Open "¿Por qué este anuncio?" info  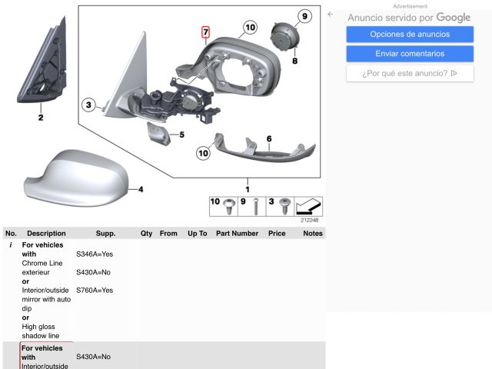click(x=410, y=74)
